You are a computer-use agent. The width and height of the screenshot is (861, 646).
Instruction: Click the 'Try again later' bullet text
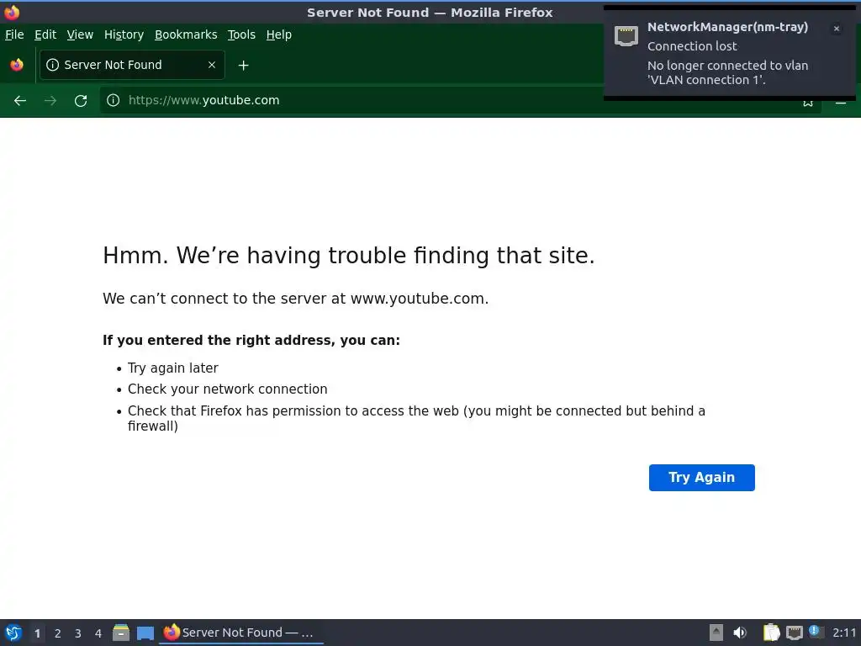click(x=173, y=368)
